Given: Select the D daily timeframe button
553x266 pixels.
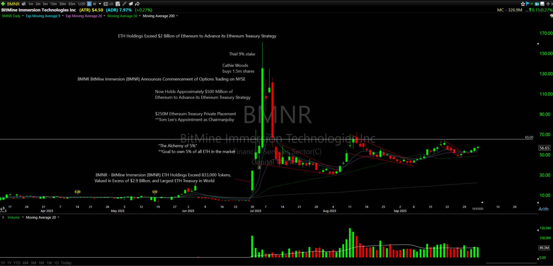Looking at the screenshot, I should (x=89, y=4).
